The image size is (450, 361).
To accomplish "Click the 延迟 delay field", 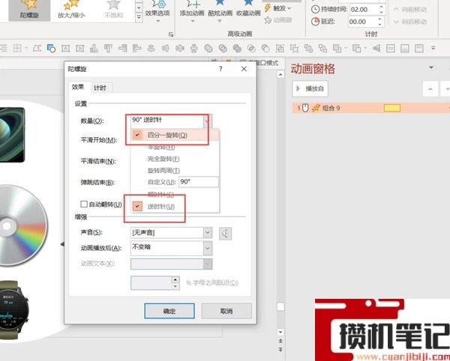I will tap(363, 22).
